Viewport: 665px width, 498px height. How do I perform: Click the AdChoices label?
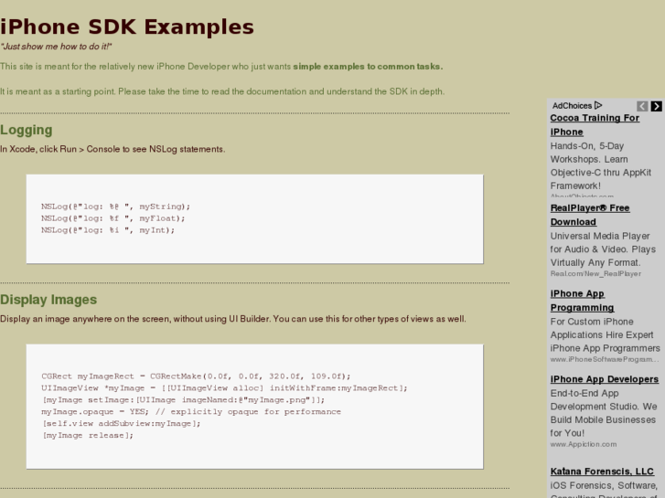click(572, 105)
